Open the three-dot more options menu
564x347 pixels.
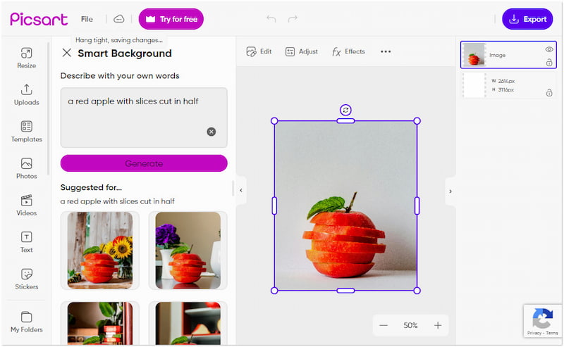tap(386, 51)
